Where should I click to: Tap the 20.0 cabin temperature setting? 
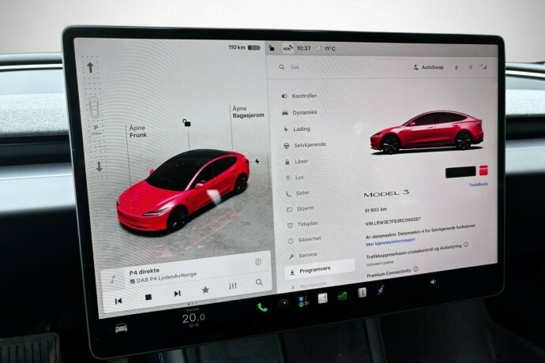click(x=194, y=318)
